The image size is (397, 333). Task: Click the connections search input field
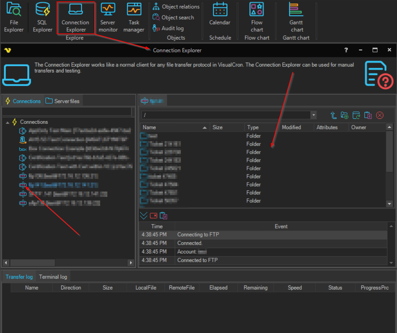pos(67,112)
